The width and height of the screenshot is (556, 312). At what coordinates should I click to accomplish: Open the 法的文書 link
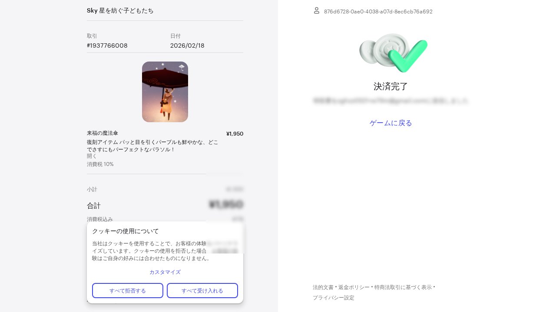point(323,287)
